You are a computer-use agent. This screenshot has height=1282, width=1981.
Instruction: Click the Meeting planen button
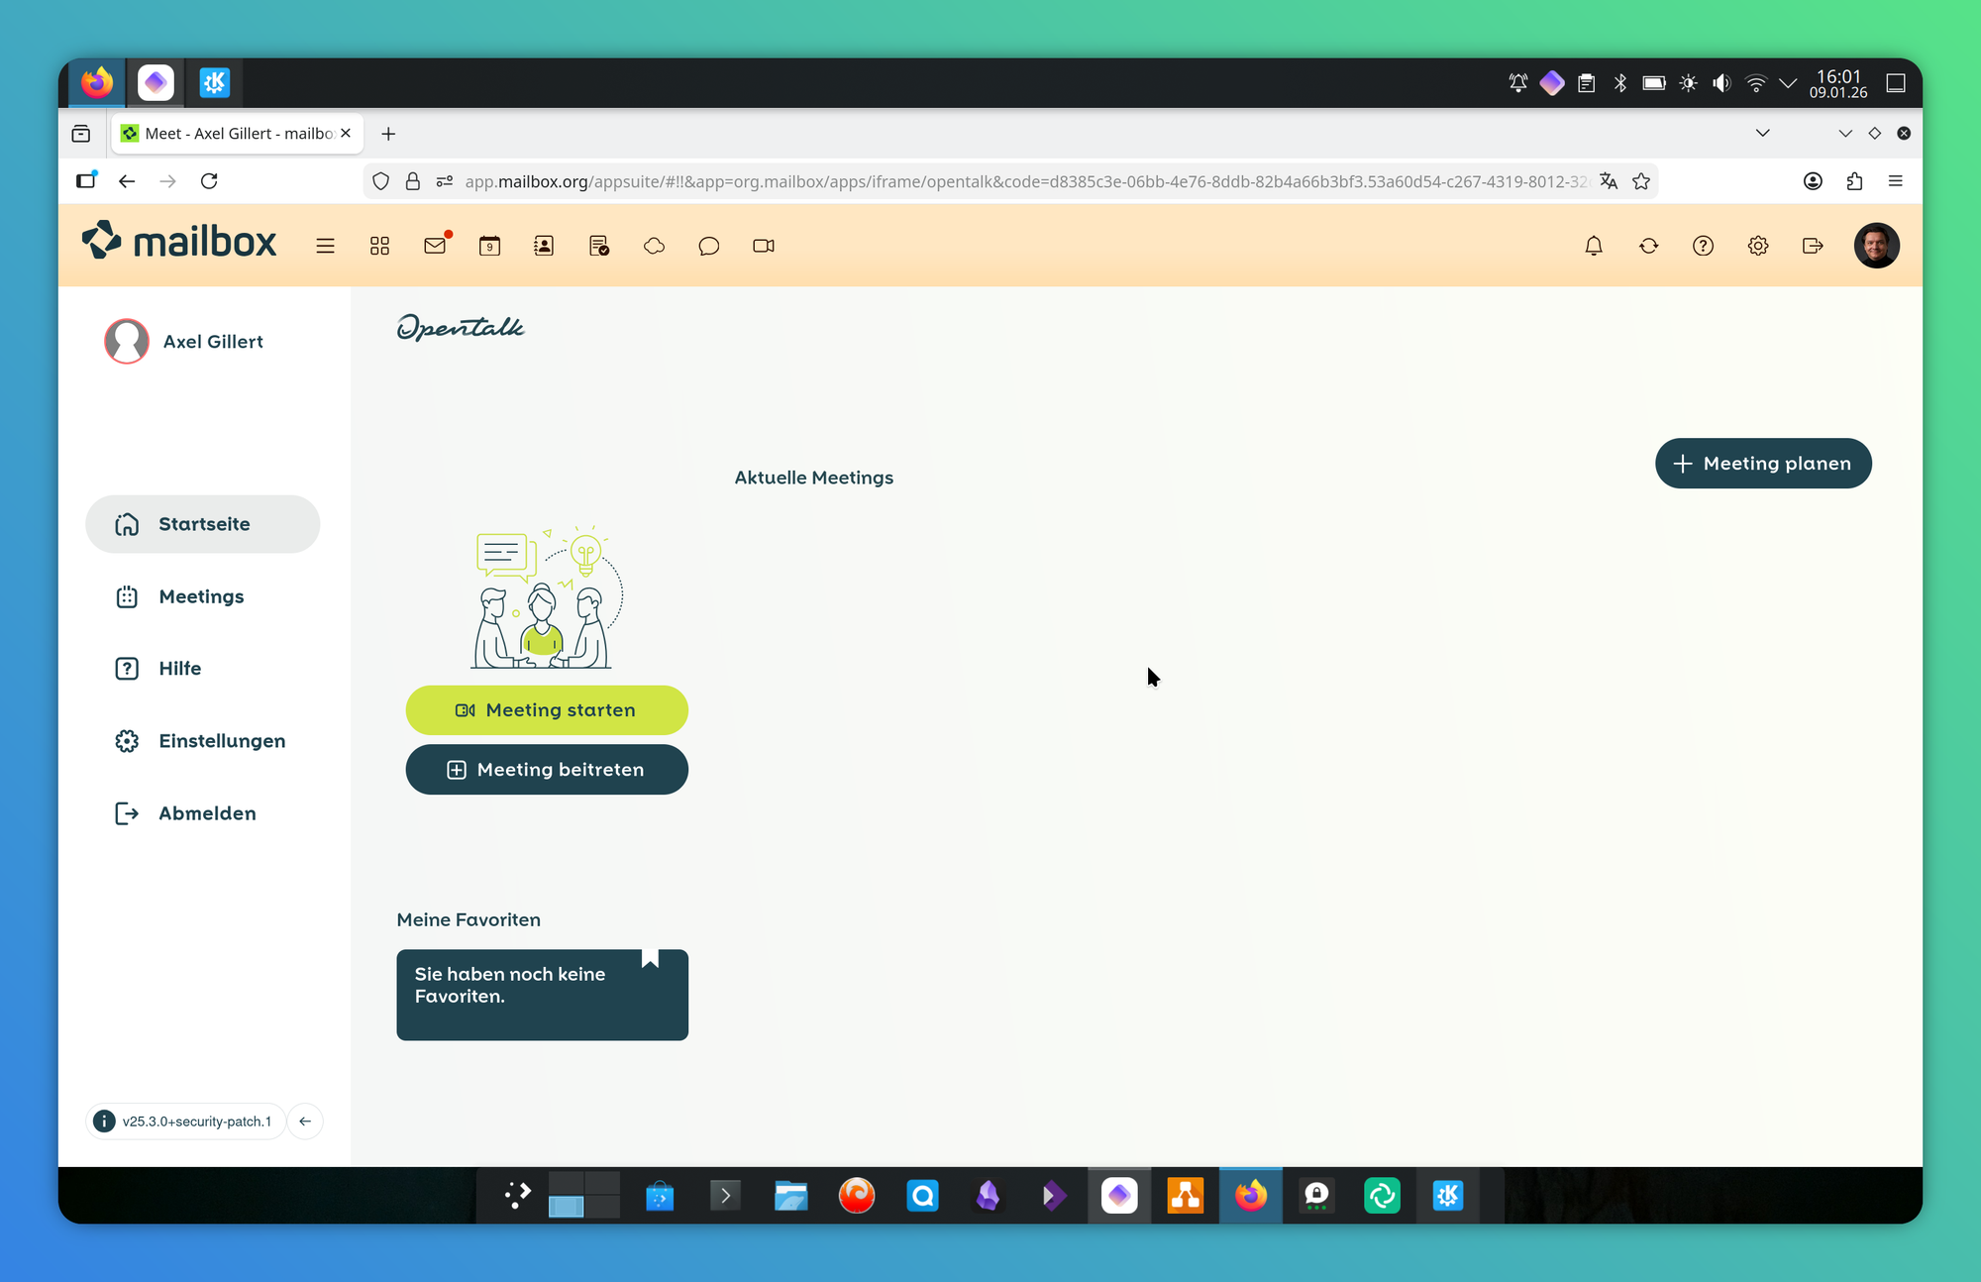click(1763, 464)
